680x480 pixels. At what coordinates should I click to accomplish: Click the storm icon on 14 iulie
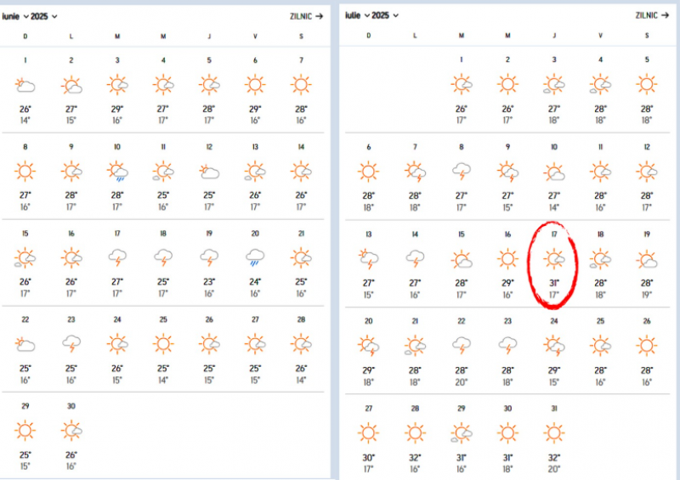415,259
